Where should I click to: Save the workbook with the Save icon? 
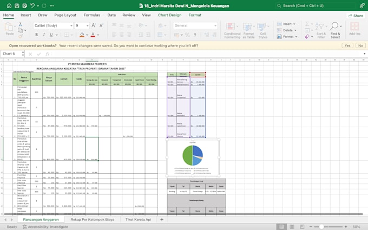(17, 5)
